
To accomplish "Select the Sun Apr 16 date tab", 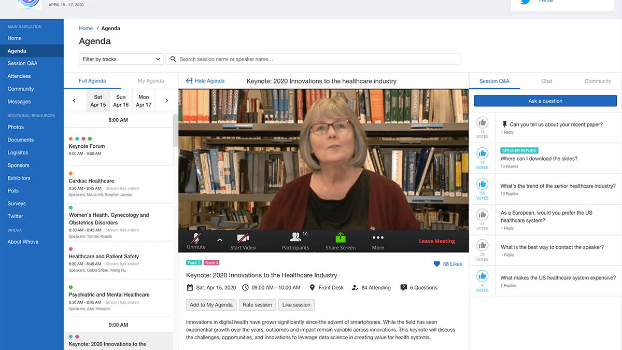I will tap(121, 101).
